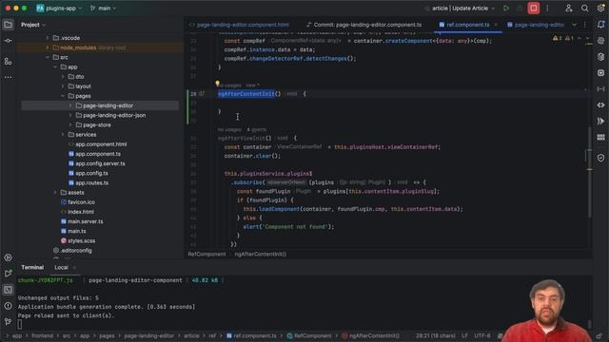609x342 pixels.
Task: Collapse the pages folder
Action: tap(63, 96)
